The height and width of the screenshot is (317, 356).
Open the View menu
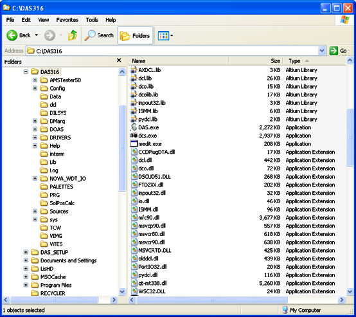click(x=44, y=20)
